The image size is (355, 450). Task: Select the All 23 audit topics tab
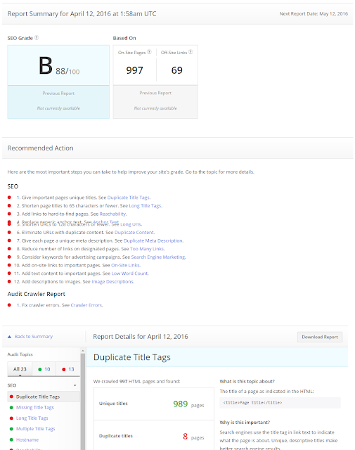pos(20,369)
